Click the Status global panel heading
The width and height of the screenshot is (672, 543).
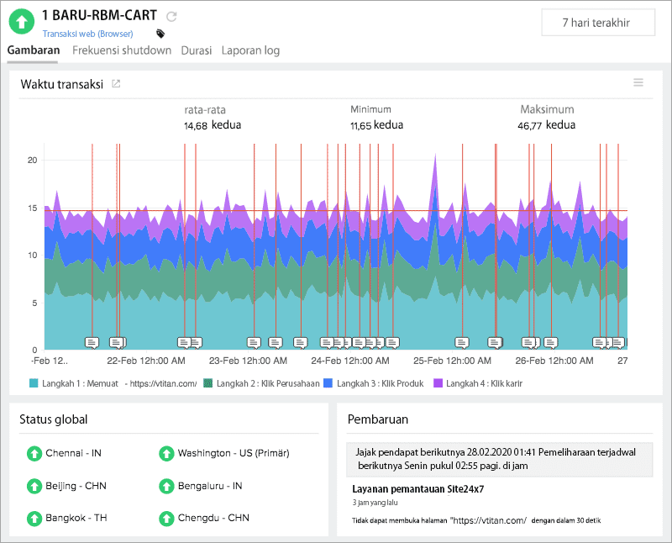53,419
